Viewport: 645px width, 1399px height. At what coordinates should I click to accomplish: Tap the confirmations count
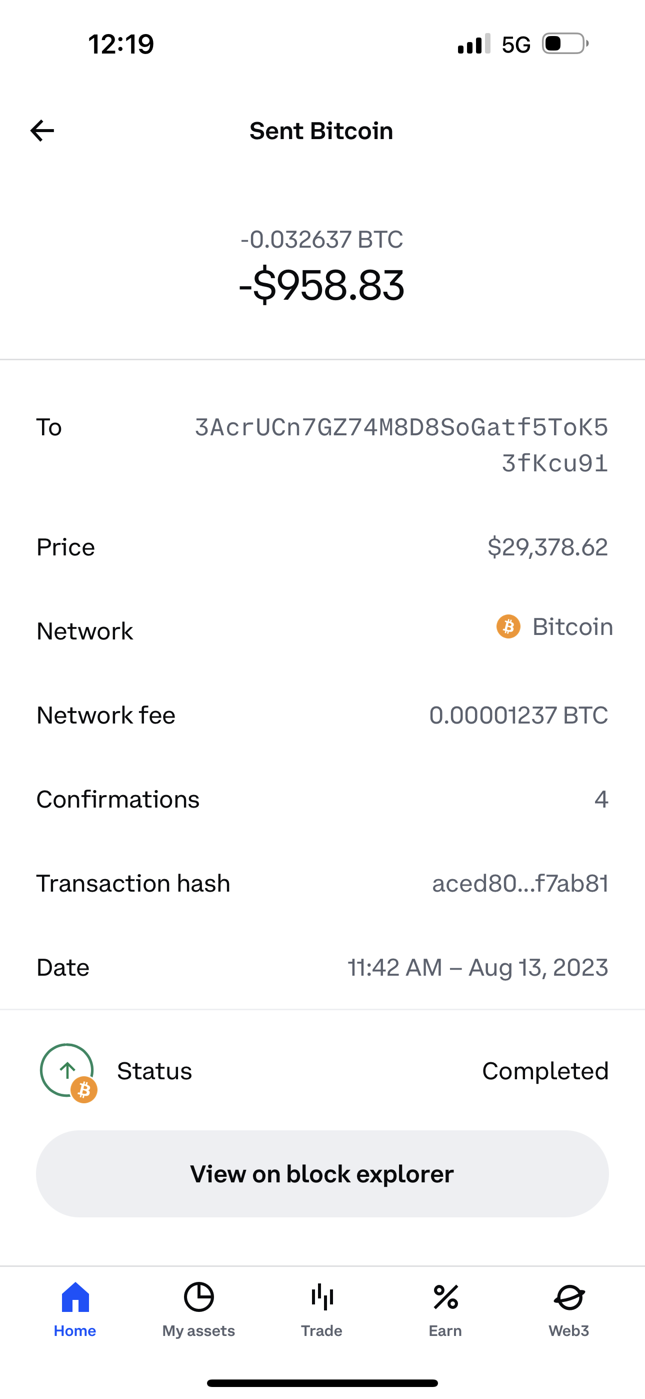pos(601,799)
